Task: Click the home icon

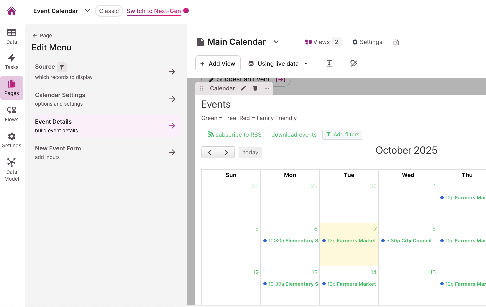Action: (12, 11)
